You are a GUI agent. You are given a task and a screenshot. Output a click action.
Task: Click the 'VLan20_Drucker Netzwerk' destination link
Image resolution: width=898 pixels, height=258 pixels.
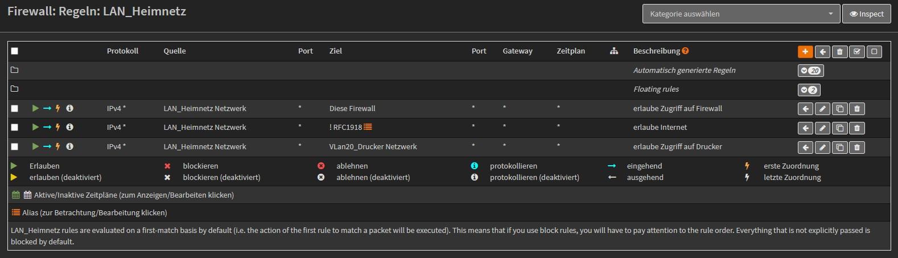(373, 147)
